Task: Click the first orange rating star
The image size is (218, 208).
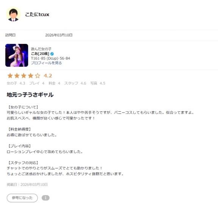Action: tap(10, 76)
